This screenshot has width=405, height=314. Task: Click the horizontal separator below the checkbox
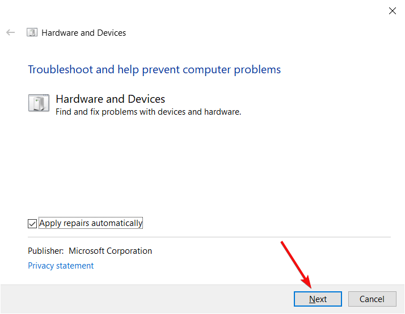209,237
